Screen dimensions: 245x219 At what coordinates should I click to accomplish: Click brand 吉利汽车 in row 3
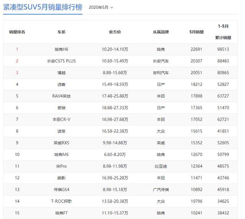(x=161, y=73)
